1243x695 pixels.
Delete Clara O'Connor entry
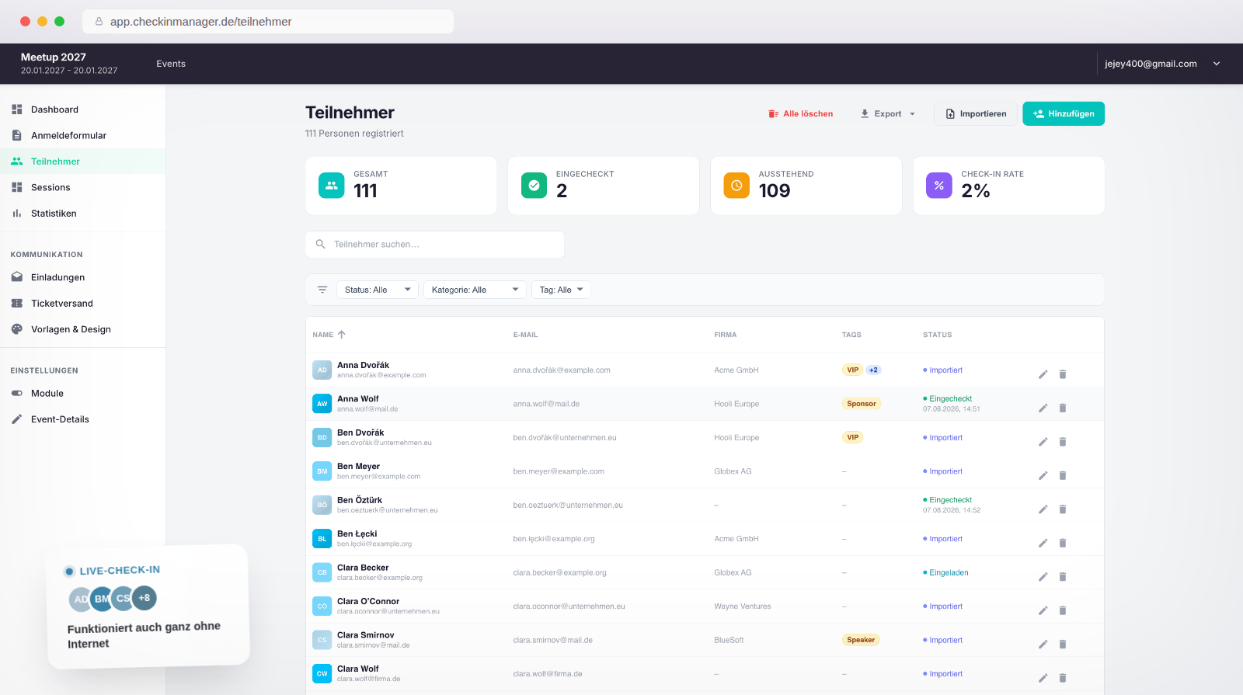1063,610
